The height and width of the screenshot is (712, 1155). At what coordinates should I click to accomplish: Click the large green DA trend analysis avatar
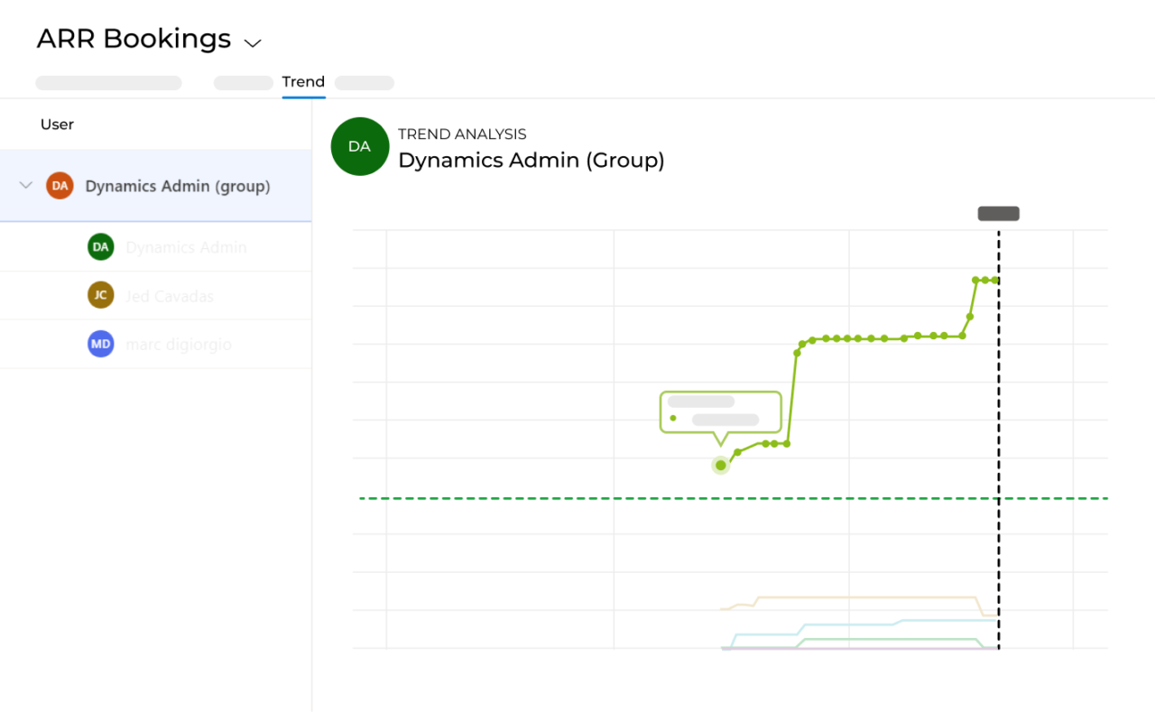[x=359, y=146]
